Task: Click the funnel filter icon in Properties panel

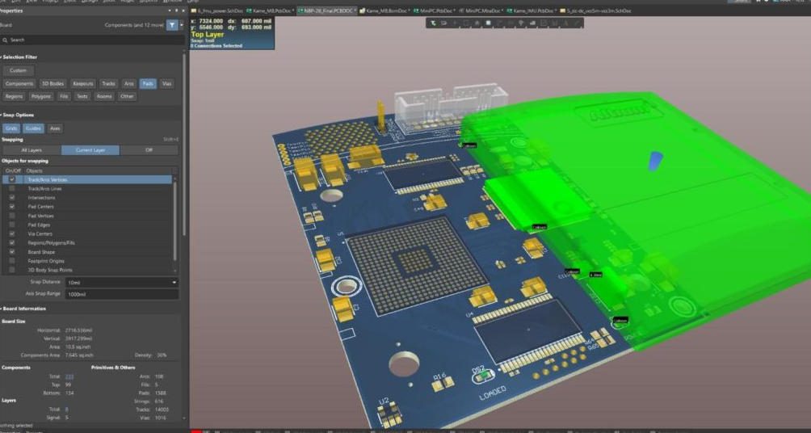Action: tap(171, 25)
